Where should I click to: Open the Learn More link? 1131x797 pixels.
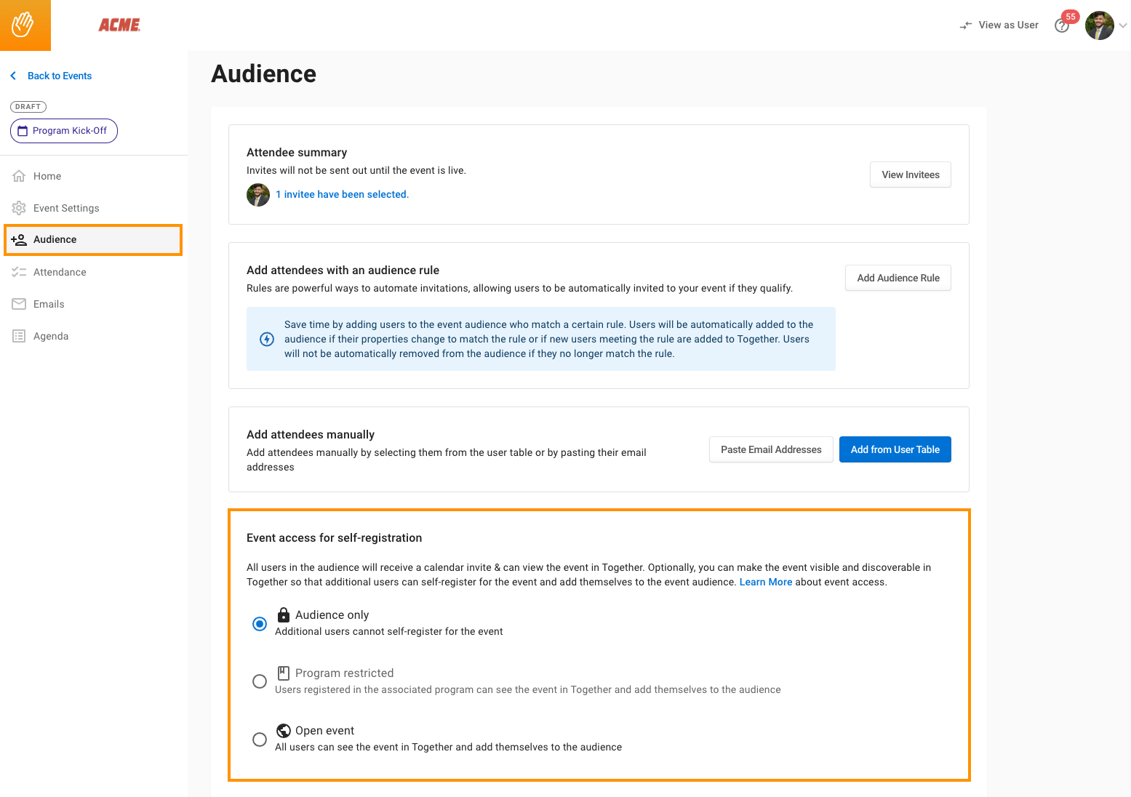(x=766, y=582)
